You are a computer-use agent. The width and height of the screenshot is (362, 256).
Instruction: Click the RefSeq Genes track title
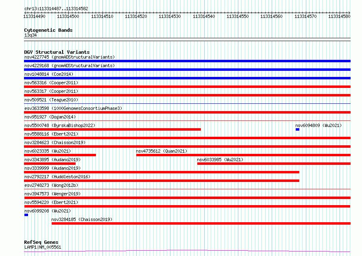click(41, 242)
